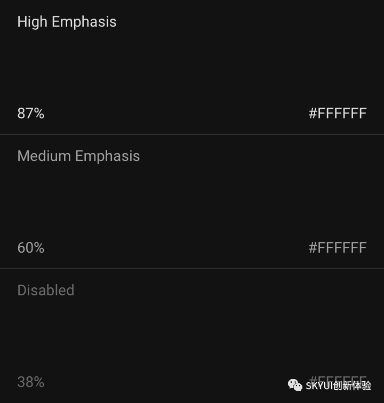The image size is (384, 403).
Task: Click the percent sign after 60
Action: point(39,248)
